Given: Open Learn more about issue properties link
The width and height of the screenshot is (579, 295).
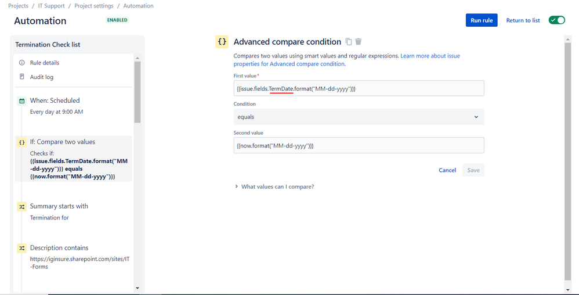Looking at the screenshot, I should [x=430, y=56].
